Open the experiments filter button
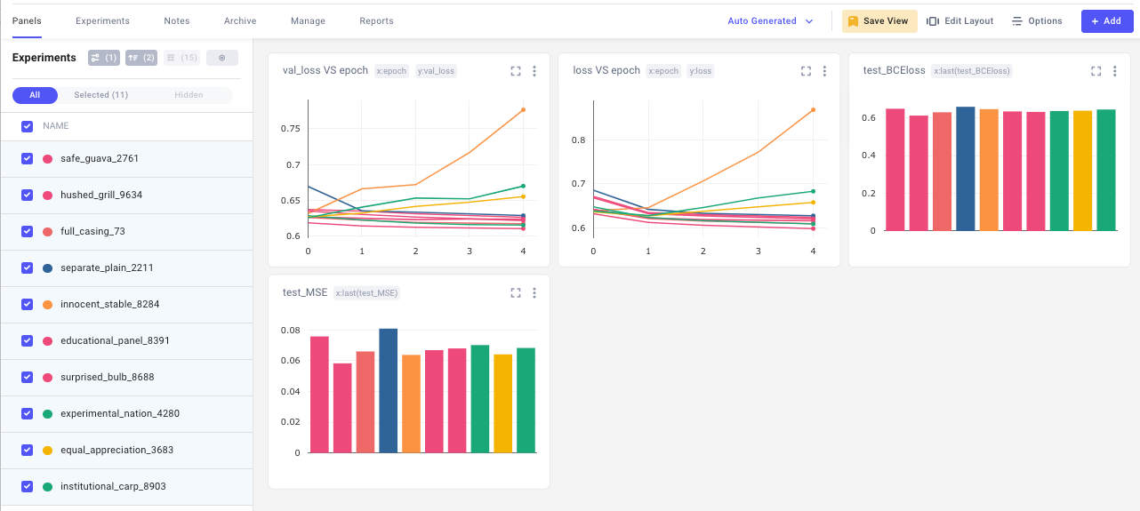Image resolution: width=1140 pixels, height=511 pixels. click(104, 58)
